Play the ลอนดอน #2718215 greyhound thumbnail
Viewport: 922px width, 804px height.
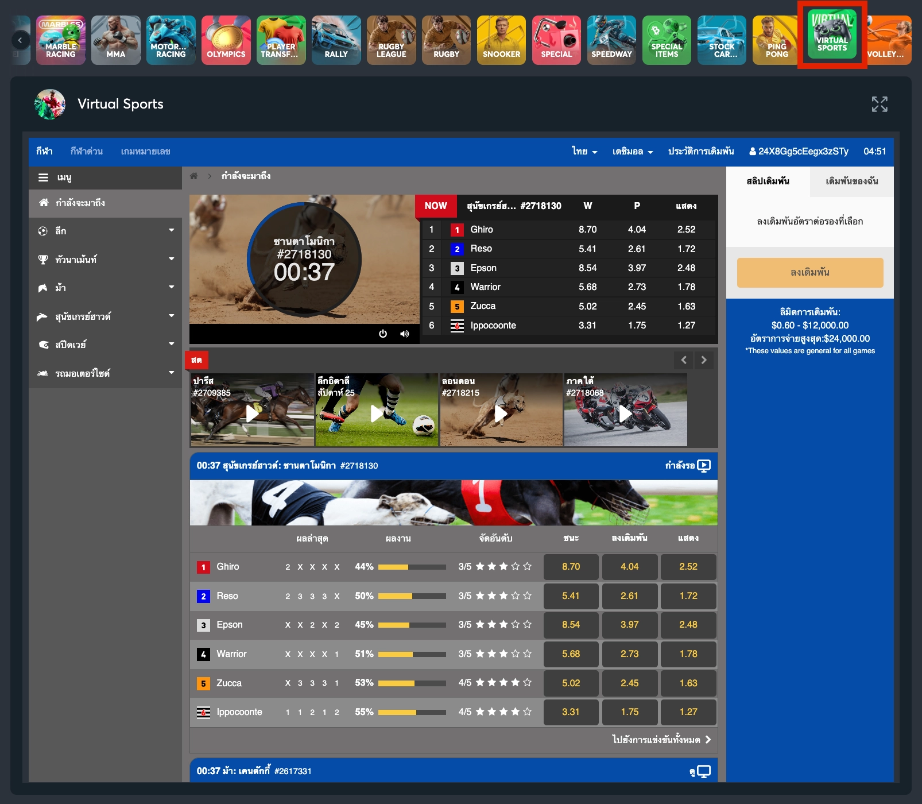(x=501, y=413)
